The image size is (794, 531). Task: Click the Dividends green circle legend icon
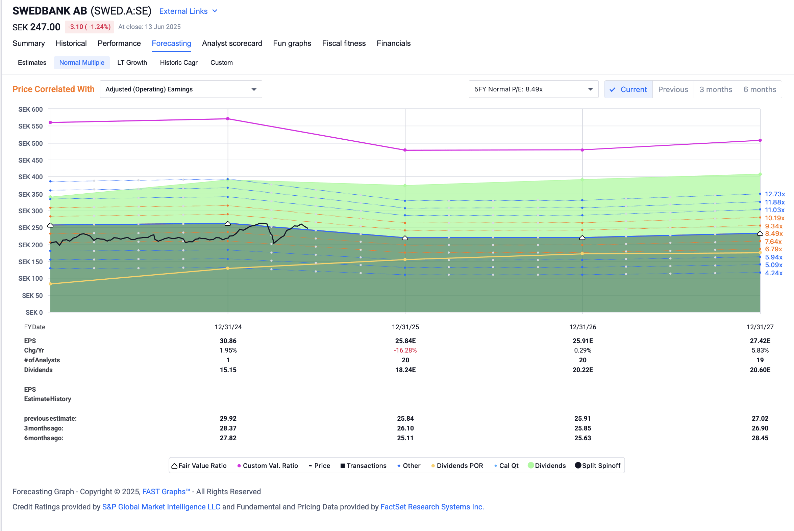pyautogui.click(x=531, y=465)
